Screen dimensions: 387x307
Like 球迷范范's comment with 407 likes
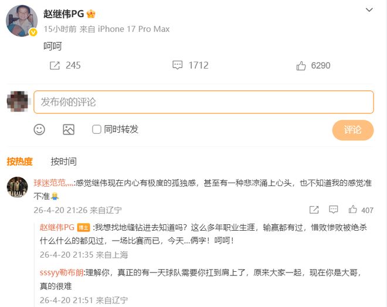(x=353, y=210)
